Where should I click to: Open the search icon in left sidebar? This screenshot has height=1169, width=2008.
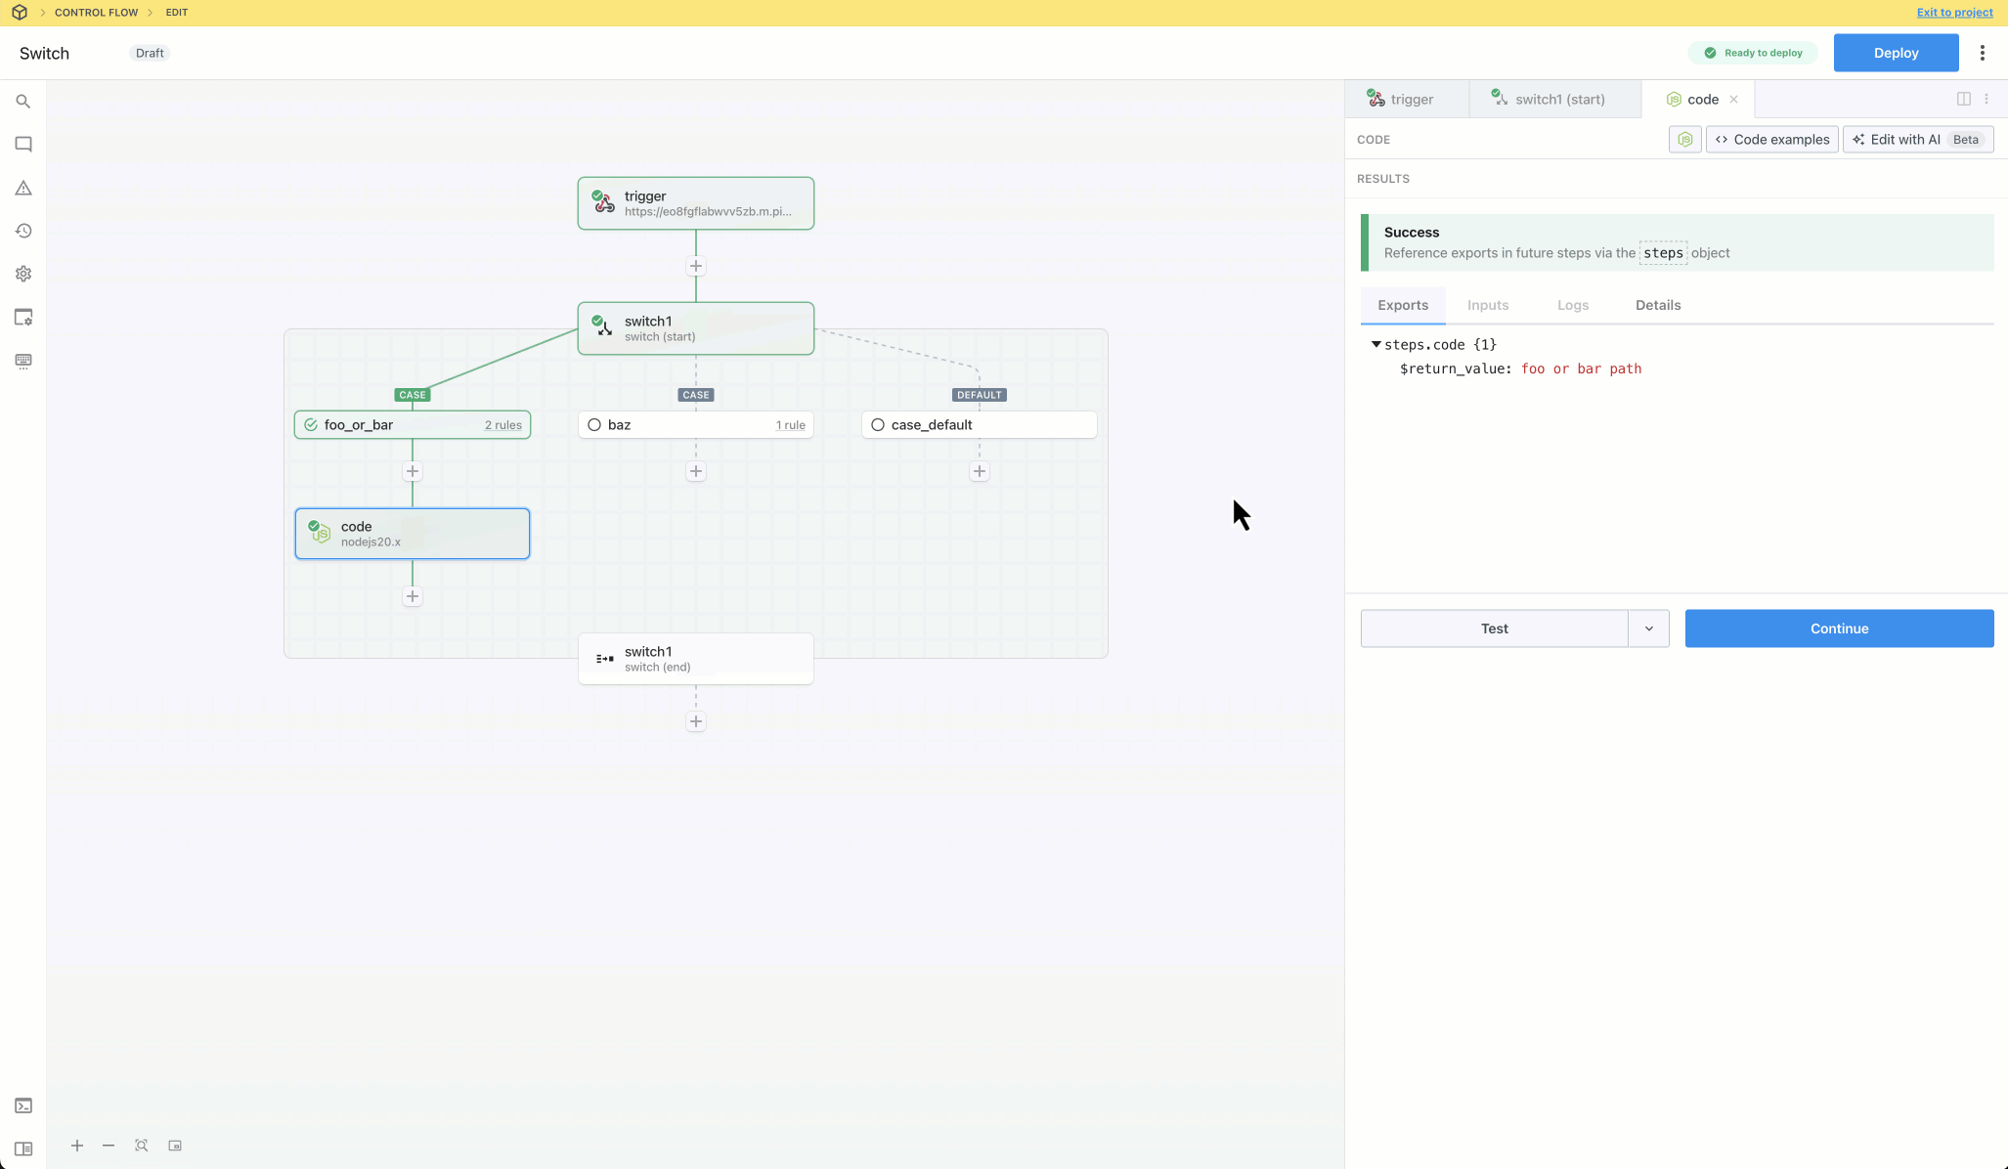click(x=23, y=102)
